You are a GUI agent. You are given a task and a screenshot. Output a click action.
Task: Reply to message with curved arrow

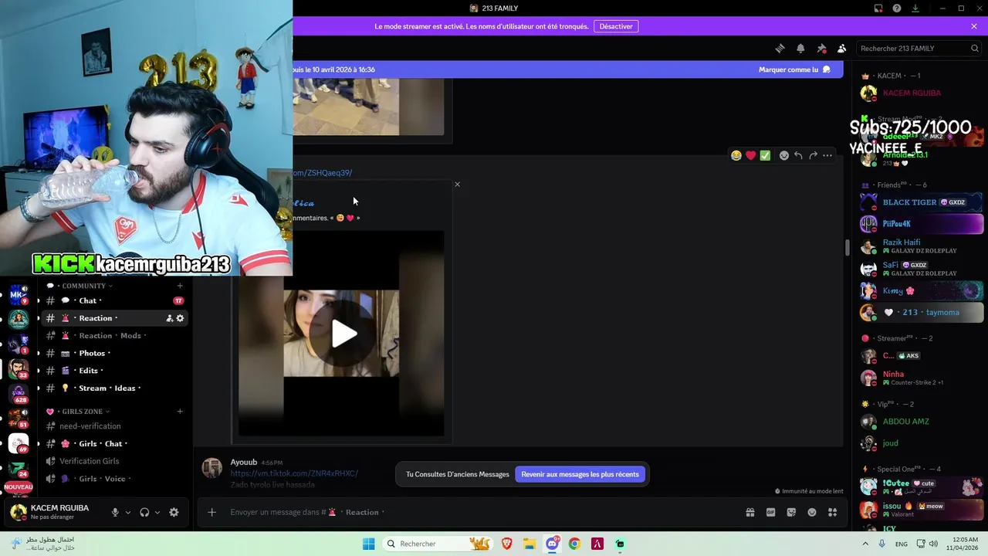click(x=798, y=155)
